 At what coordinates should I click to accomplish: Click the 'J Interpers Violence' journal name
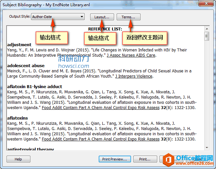(134, 76)
